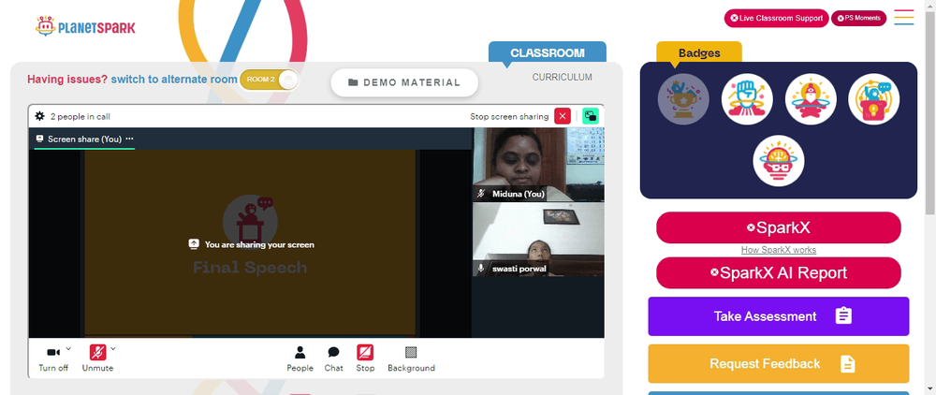Select Miduna (You) video tile
The image size is (936, 395).
[538, 165]
